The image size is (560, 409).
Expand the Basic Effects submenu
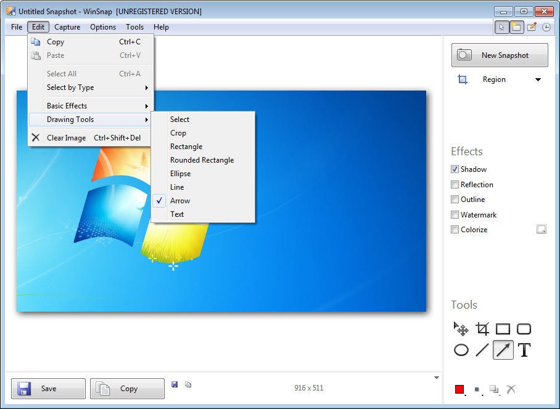91,106
